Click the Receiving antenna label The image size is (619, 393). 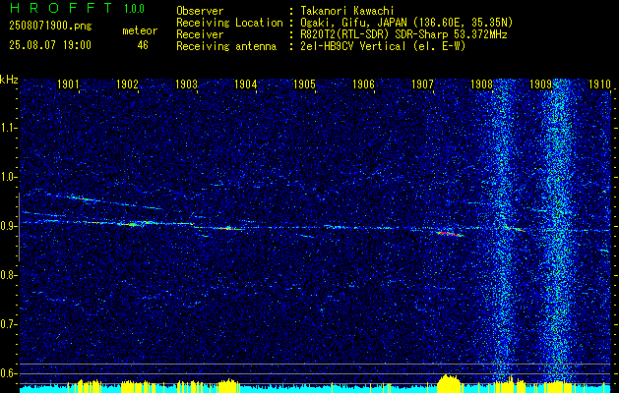(x=226, y=46)
